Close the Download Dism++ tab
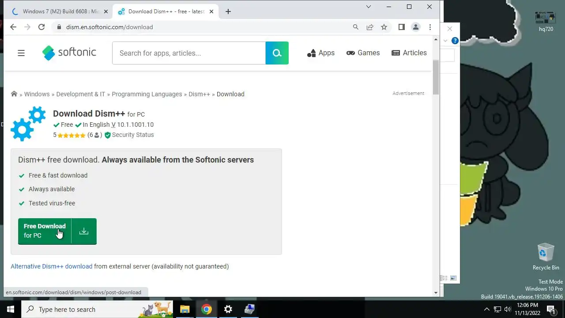The image size is (565, 318). coord(211,11)
